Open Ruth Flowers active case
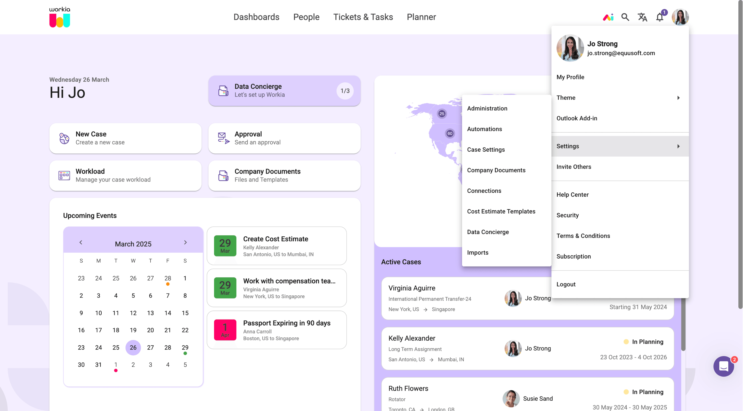 point(527,395)
